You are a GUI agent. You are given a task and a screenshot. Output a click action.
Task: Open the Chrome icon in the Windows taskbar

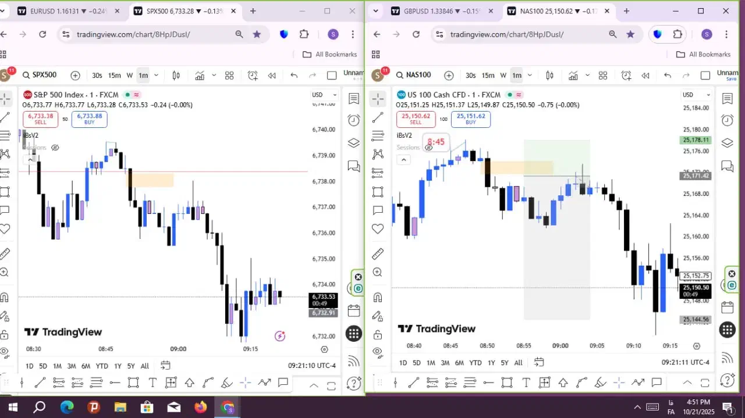228,407
